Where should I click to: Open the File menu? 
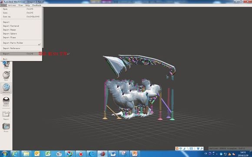point(3,5)
